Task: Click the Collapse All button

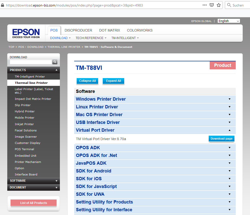Action: pos(87,81)
